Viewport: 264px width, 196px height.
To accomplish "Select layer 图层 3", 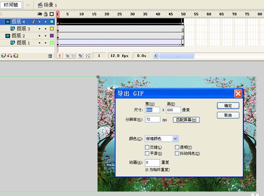I will coord(23,29).
